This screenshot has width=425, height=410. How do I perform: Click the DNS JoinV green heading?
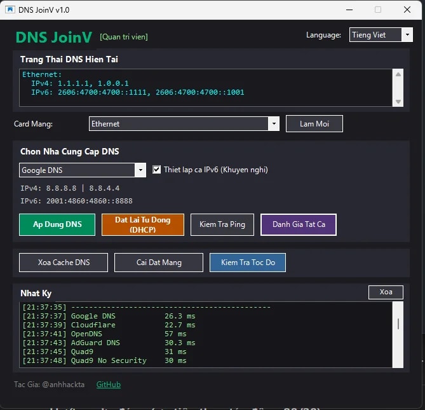pos(54,37)
